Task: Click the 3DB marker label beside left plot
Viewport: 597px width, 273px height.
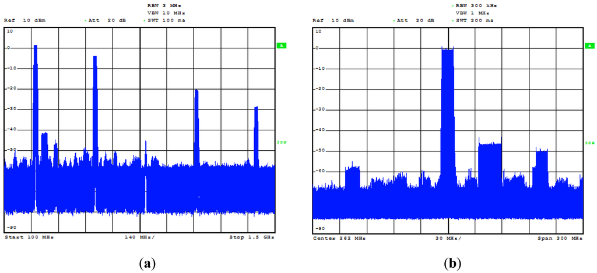Action: [280, 142]
